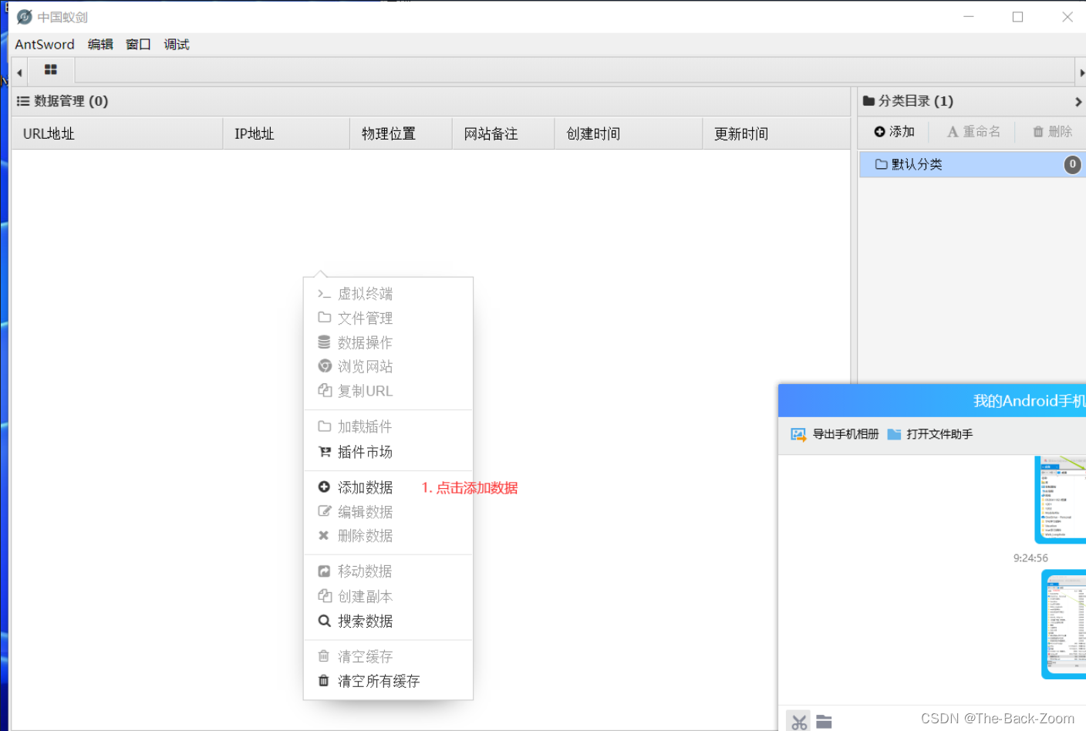Click the database icon beside 数据操作
The width and height of the screenshot is (1086, 731).
(x=324, y=342)
